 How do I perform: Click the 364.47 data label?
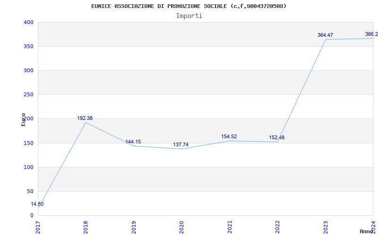point(325,35)
